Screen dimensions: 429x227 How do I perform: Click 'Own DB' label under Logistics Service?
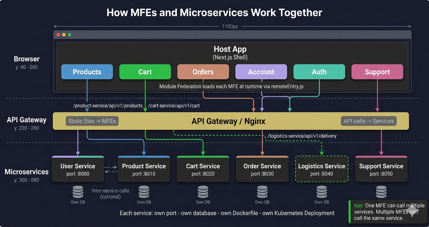pyautogui.click(x=321, y=202)
